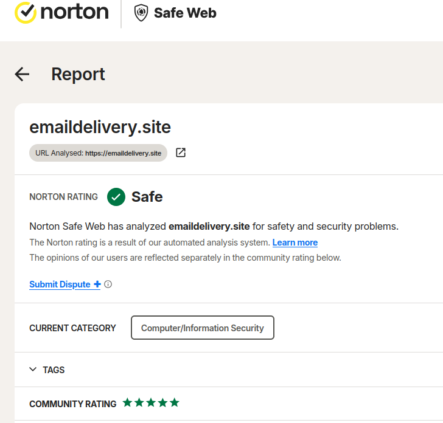
Task: Click the norton wordmark in header
Action: tap(74, 12)
